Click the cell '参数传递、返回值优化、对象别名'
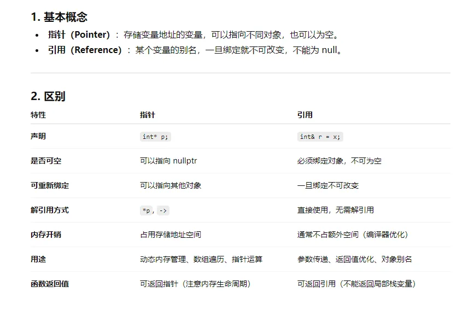Image resolution: width=463 pixels, height=310 pixels. point(355,259)
